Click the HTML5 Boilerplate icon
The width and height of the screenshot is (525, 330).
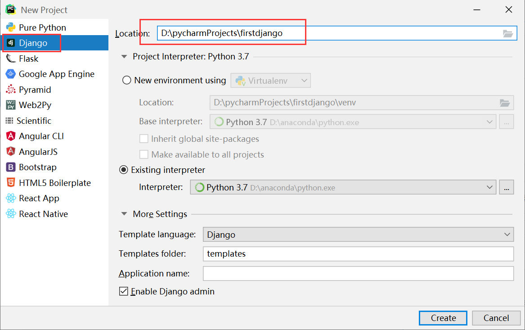pyautogui.click(x=11, y=183)
